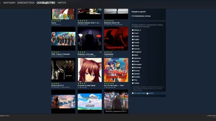Image resolution: width=216 pixels, height=121 pixels.
Task: Click the author name under Memories Never Die
Action: pyautogui.click(x=114, y=25)
